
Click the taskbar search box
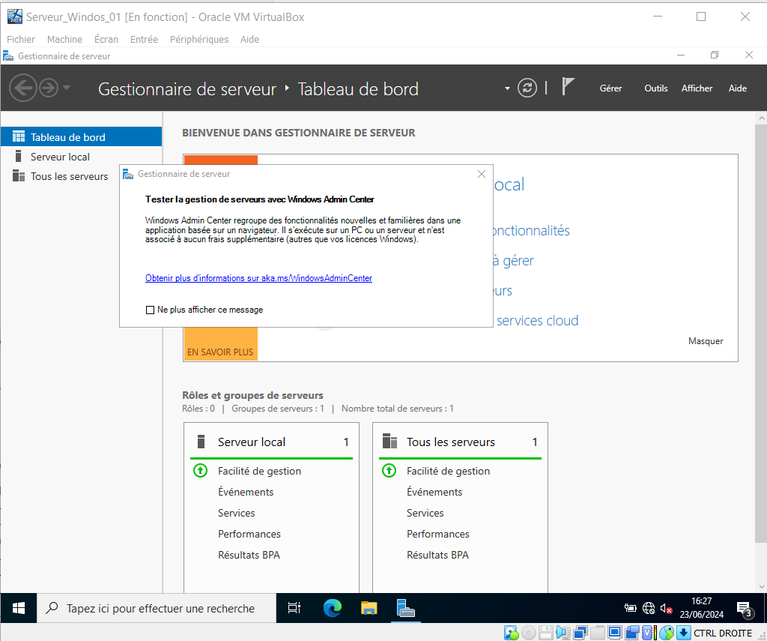(157, 608)
